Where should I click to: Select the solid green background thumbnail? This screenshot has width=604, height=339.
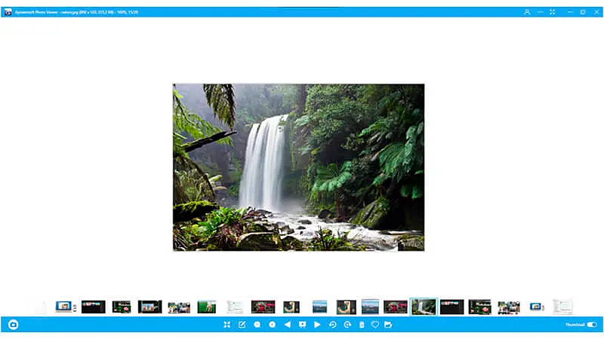[206, 307]
